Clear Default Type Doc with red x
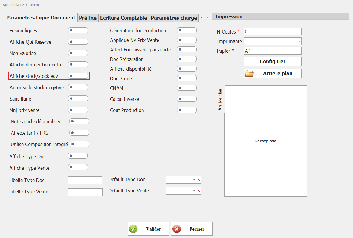This screenshot has width=353, height=238. tap(199, 180)
